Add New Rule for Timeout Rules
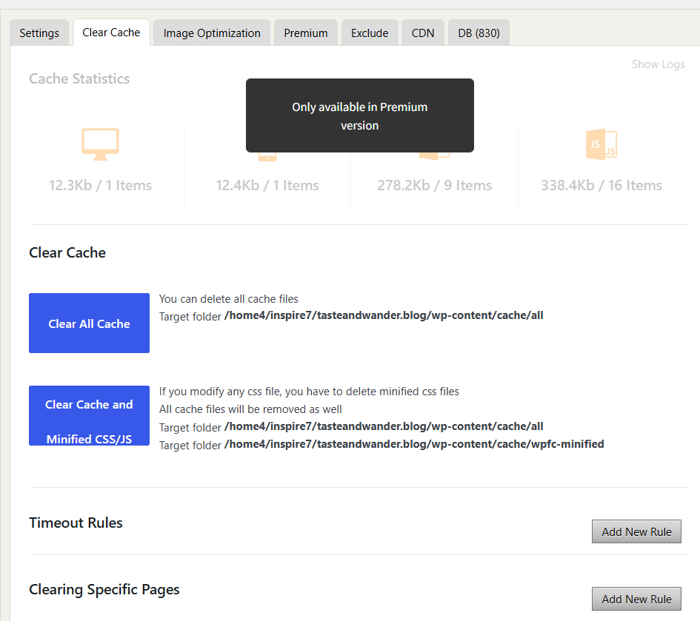 coord(636,531)
